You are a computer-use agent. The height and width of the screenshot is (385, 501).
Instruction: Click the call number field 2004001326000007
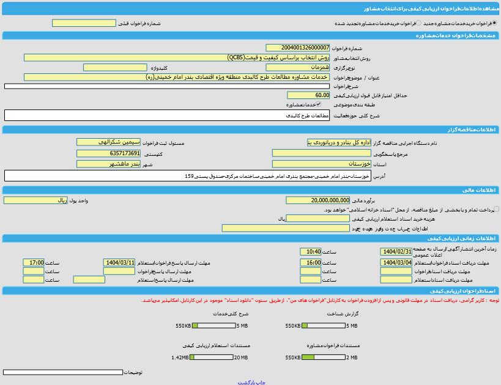coord(297,48)
